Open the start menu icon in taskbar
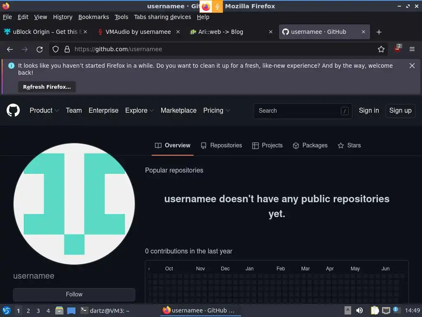Screen dimensions: 422x317 pos(7,310)
